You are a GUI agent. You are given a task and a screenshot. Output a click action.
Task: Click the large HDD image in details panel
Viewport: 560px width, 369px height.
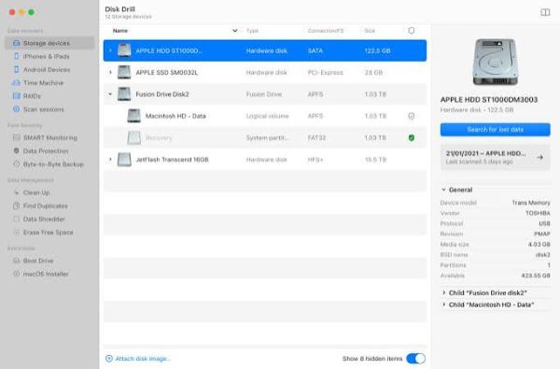tap(495, 62)
